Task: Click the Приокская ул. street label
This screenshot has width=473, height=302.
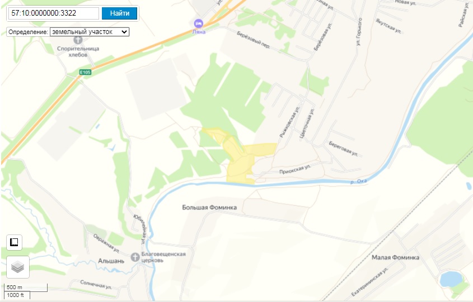Action: [295, 169]
